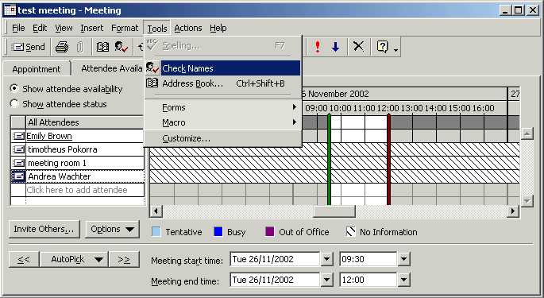The image size is (544, 298).
Task: Open toolbar options arrow next to help
Action: click(x=395, y=49)
